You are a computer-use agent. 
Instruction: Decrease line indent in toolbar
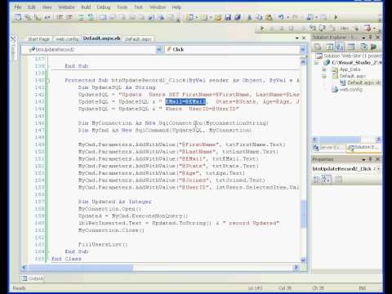pos(60,17)
